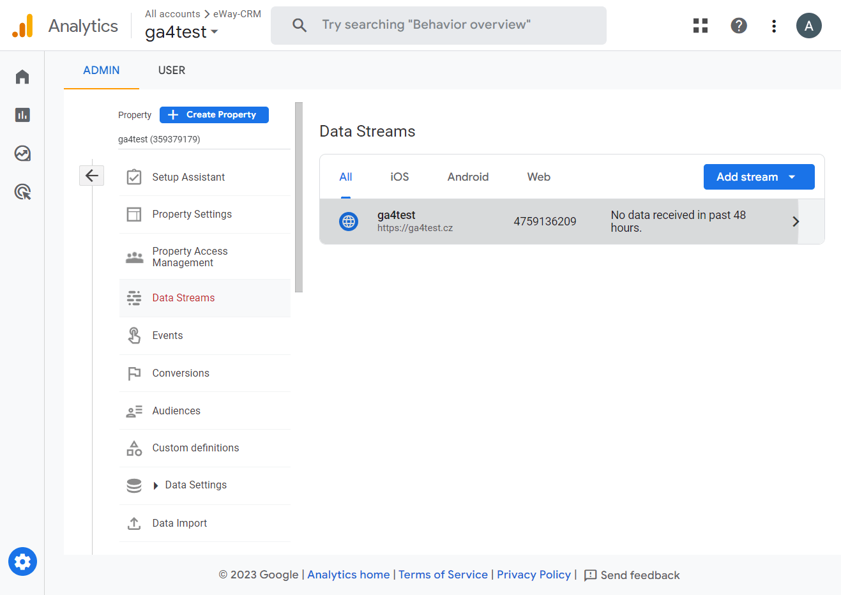
Task: Open the Add stream dropdown
Action: point(759,177)
